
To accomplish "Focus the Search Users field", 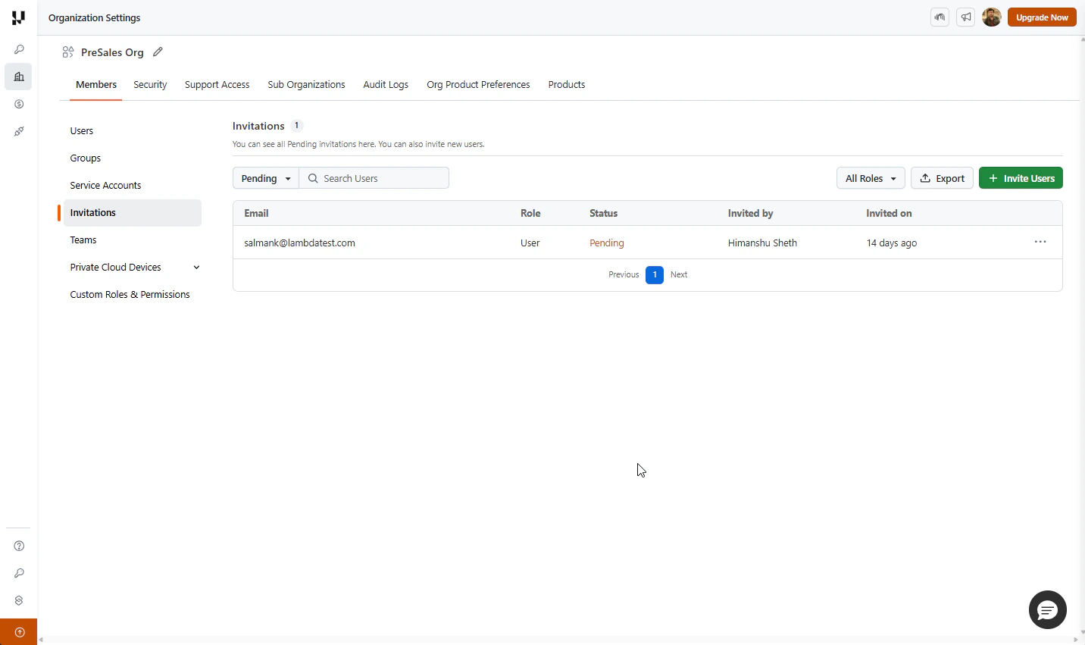I will tap(374, 178).
